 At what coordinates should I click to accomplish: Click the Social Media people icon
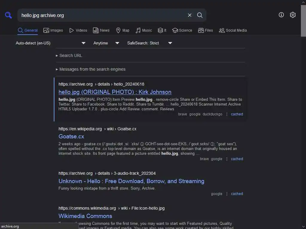tap(222, 30)
